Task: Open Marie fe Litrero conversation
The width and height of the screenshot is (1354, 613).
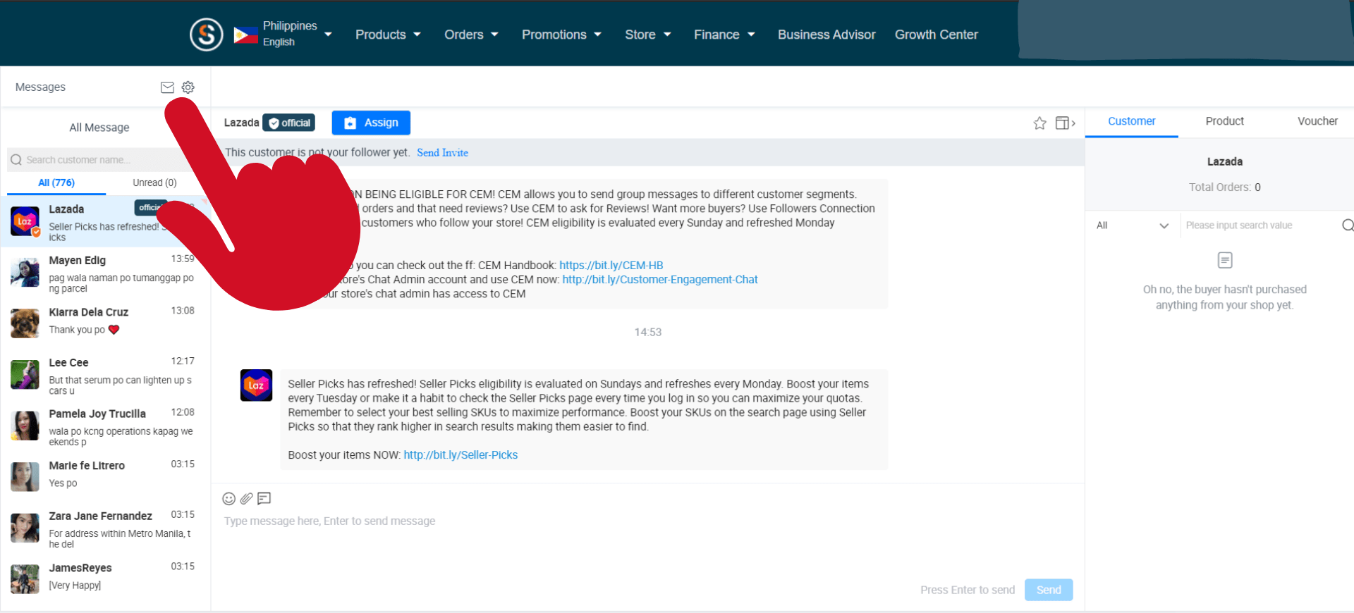Action: click(x=106, y=476)
